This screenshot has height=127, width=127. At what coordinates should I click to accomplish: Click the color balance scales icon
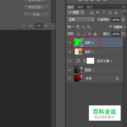(x=78, y=61)
